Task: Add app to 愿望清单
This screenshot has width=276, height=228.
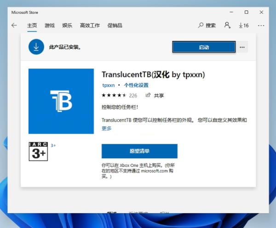Action: tap(139, 151)
